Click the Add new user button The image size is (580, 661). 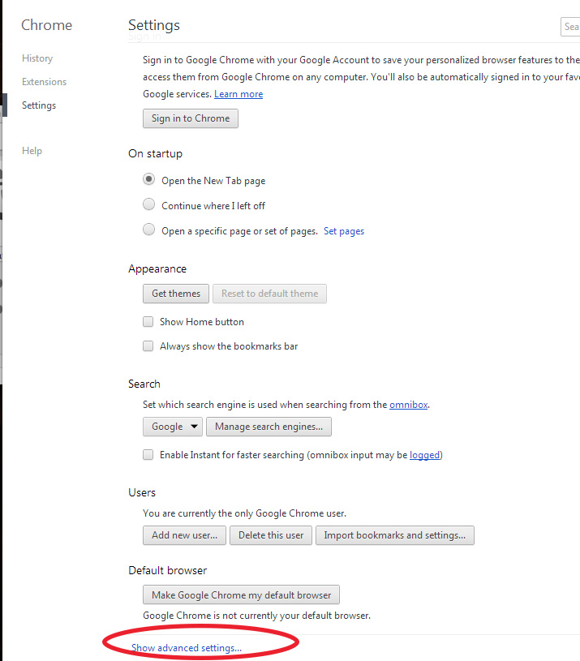(185, 535)
